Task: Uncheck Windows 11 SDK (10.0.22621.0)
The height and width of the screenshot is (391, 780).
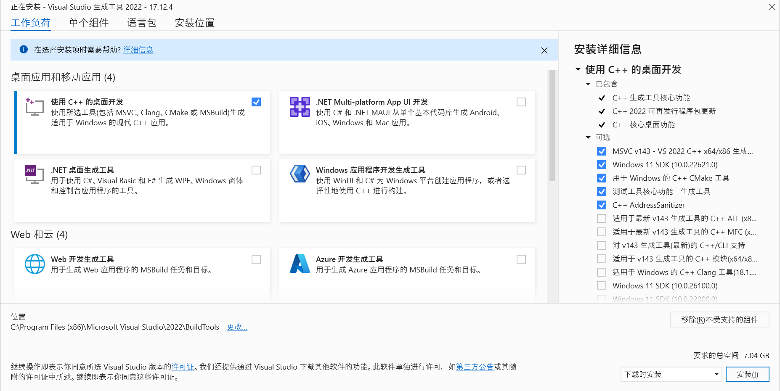Action: pos(602,165)
